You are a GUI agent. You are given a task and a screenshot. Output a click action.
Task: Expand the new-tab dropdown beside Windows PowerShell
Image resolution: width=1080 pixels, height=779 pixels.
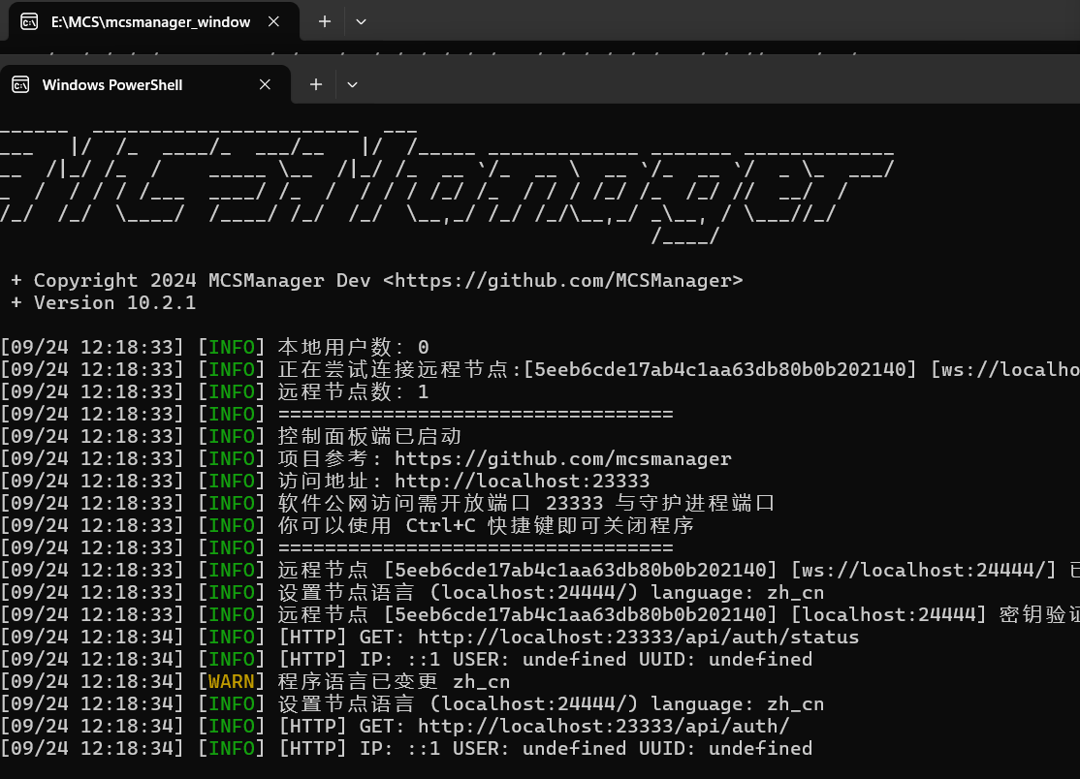(x=352, y=84)
